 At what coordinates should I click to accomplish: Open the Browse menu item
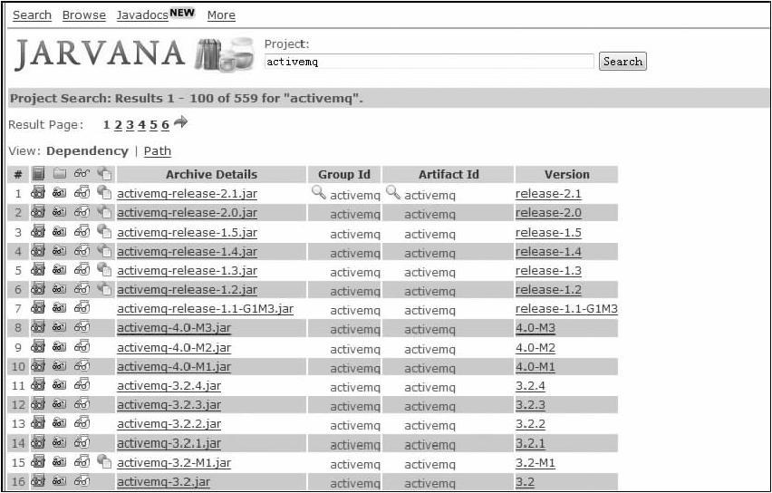point(83,14)
